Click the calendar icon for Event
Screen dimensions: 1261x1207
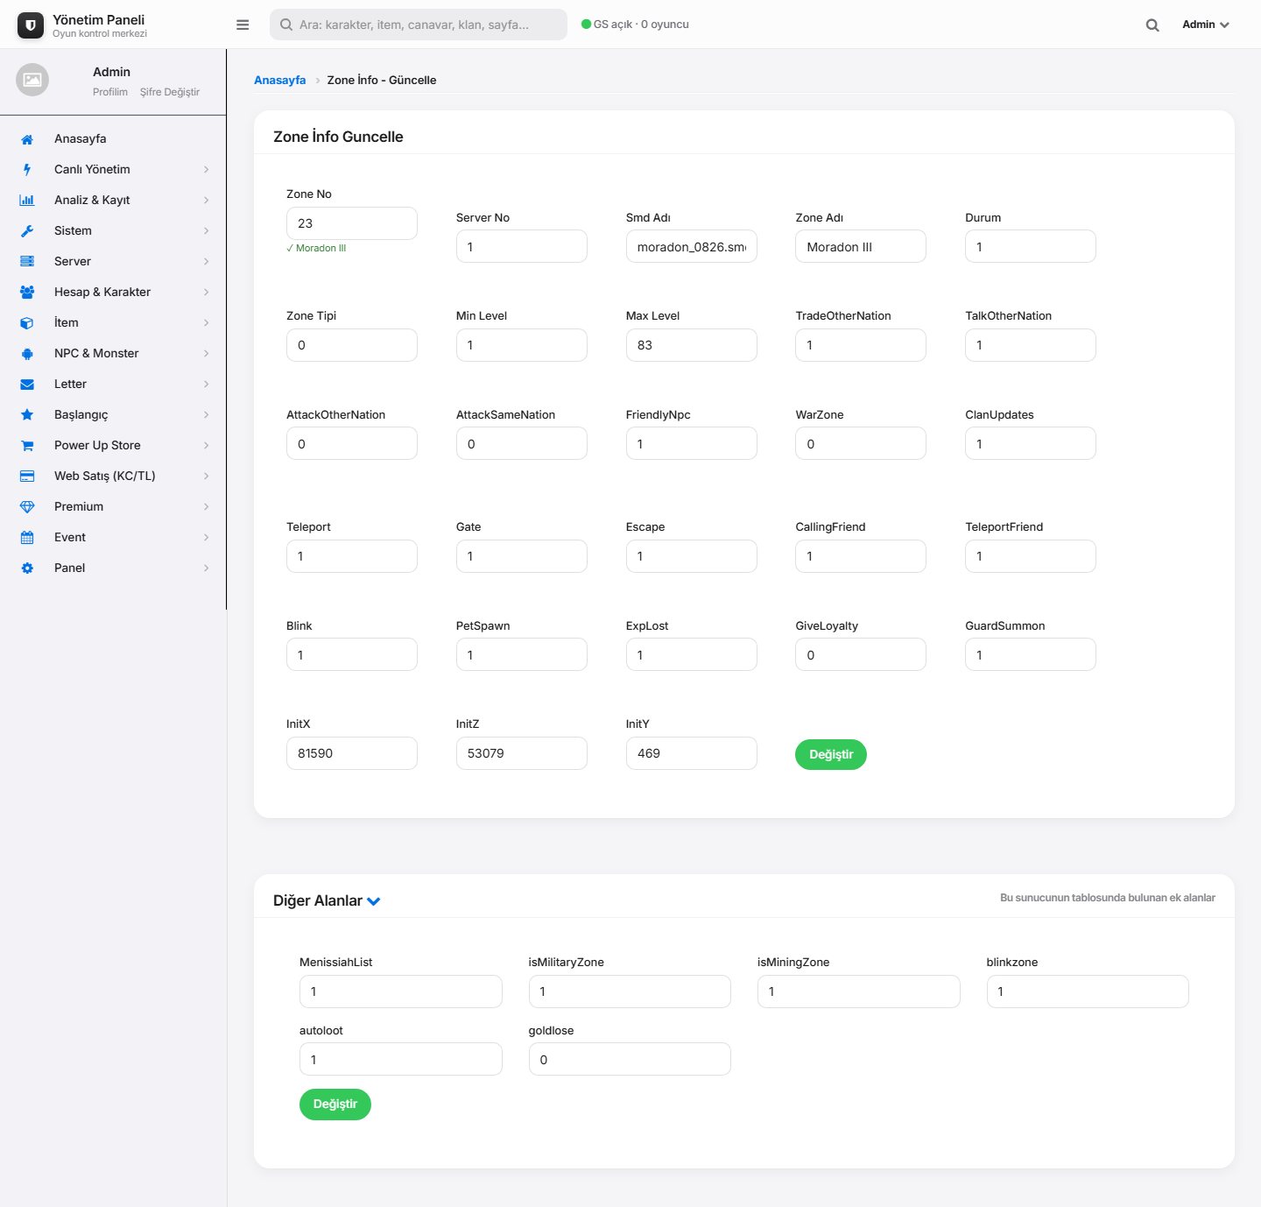click(x=27, y=538)
